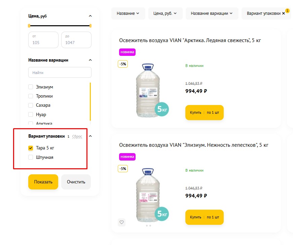Click the новинка badge on Элизиум product
This screenshot has height=245, width=293.
click(127, 157)
